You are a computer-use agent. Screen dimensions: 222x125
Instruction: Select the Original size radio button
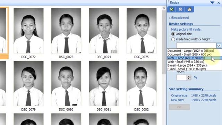click(x=173, y=34)
